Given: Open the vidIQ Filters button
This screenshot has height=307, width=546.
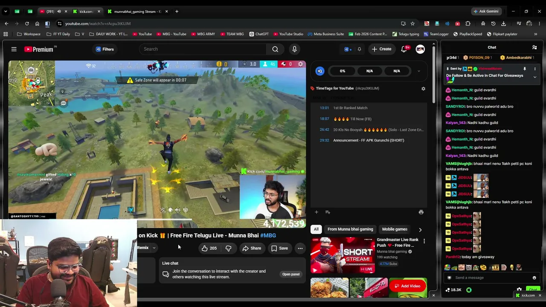Looking at the screenshot, I should pyautogui.click(x=105, y=49).
